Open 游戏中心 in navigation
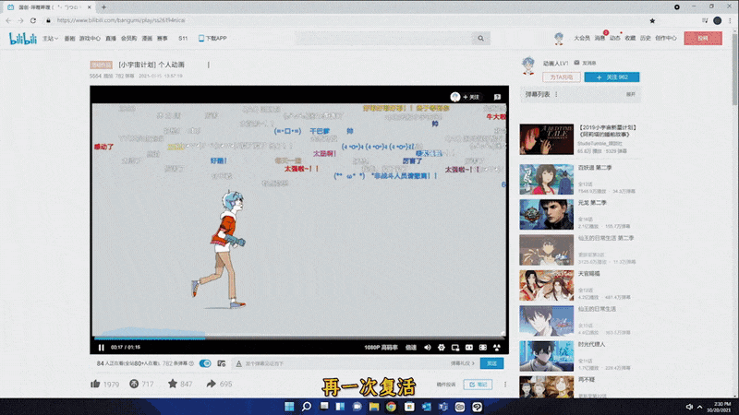 pyautogui.click(x=90, y=39)
